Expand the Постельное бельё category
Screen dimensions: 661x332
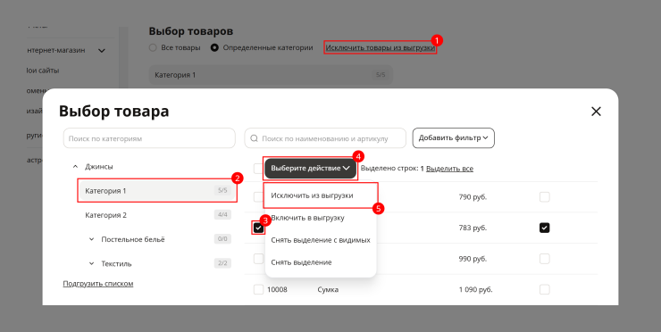point(91,239)
